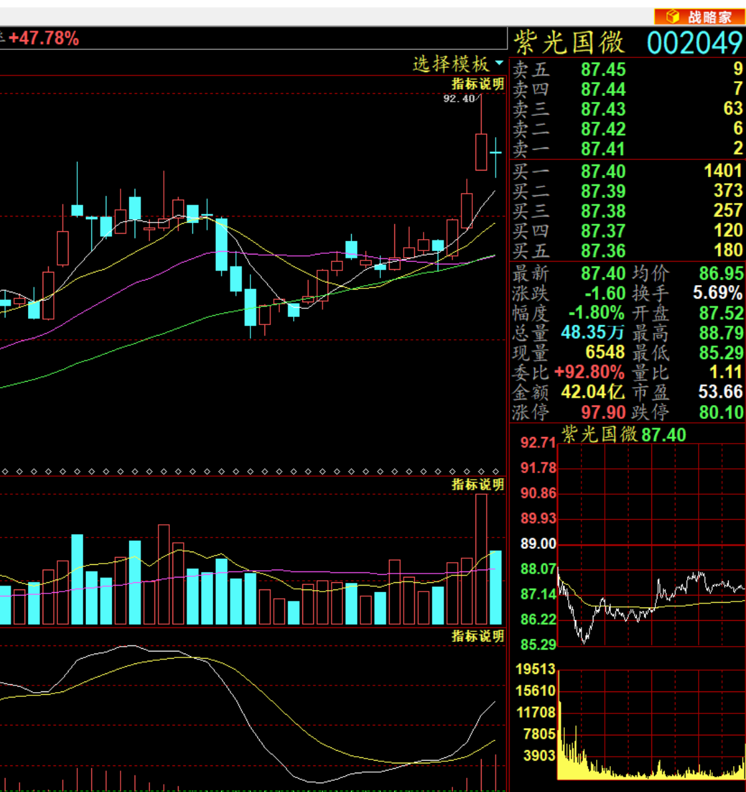Click the intraday chart title 紫光国微 87.40
This screenshot has height=792, width=746.
click(623, 434)
